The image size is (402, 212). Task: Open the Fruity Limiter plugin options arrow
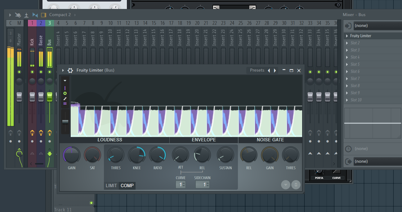63,70
